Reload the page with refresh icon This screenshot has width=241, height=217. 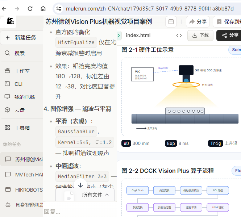tap(30, 9)
